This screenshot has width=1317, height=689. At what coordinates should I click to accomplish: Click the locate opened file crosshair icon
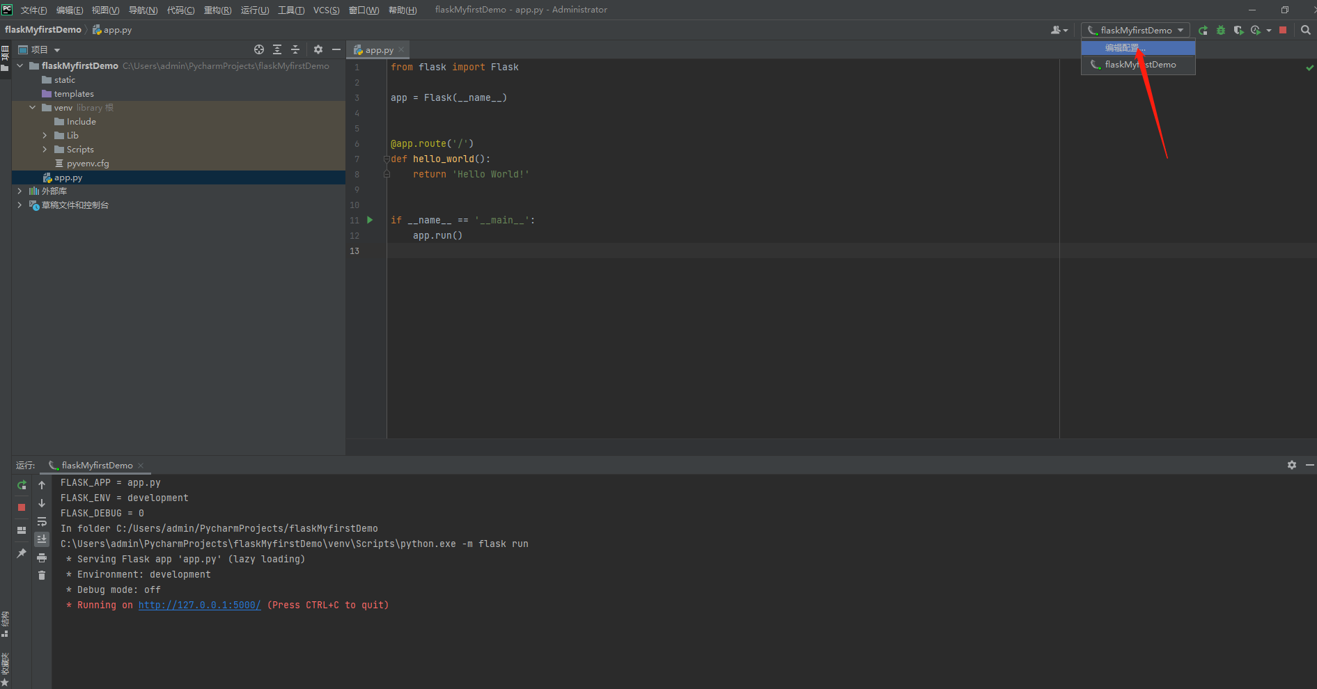point(259,49)
